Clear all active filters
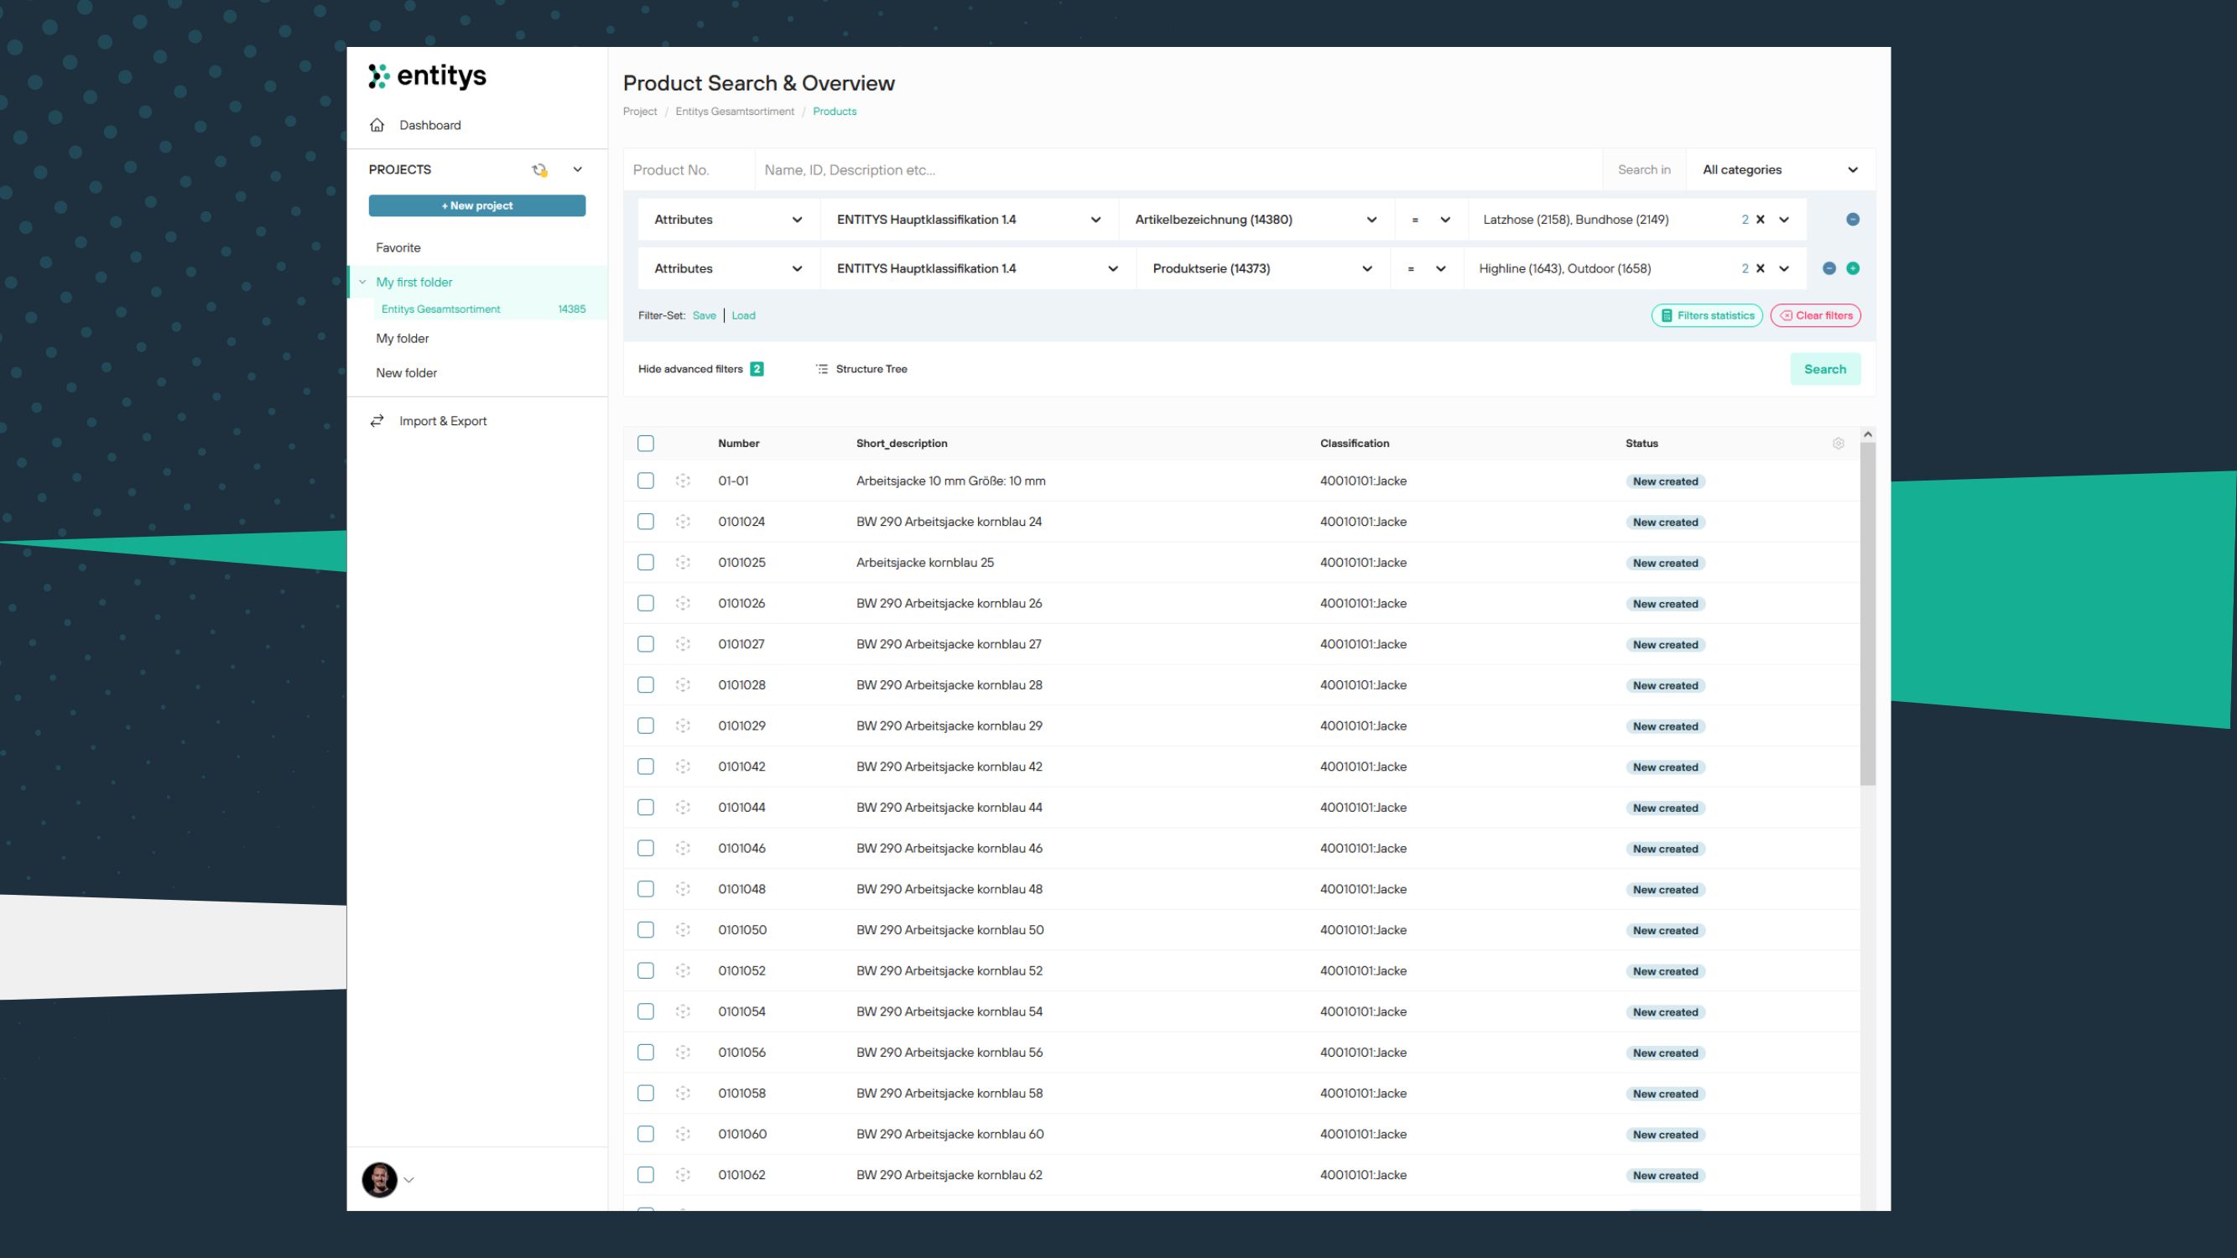This screenshot has height=1258, width=2237. pyautogui.click(x=1815, y=315)
